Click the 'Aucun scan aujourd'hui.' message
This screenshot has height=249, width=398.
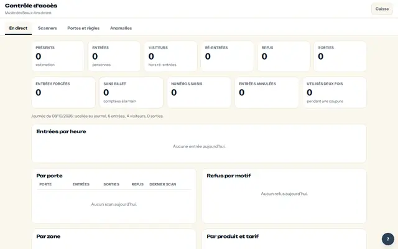(114, 204)
